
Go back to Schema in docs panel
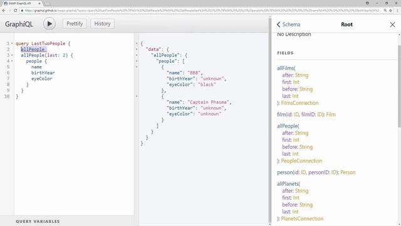pos(288,24)
